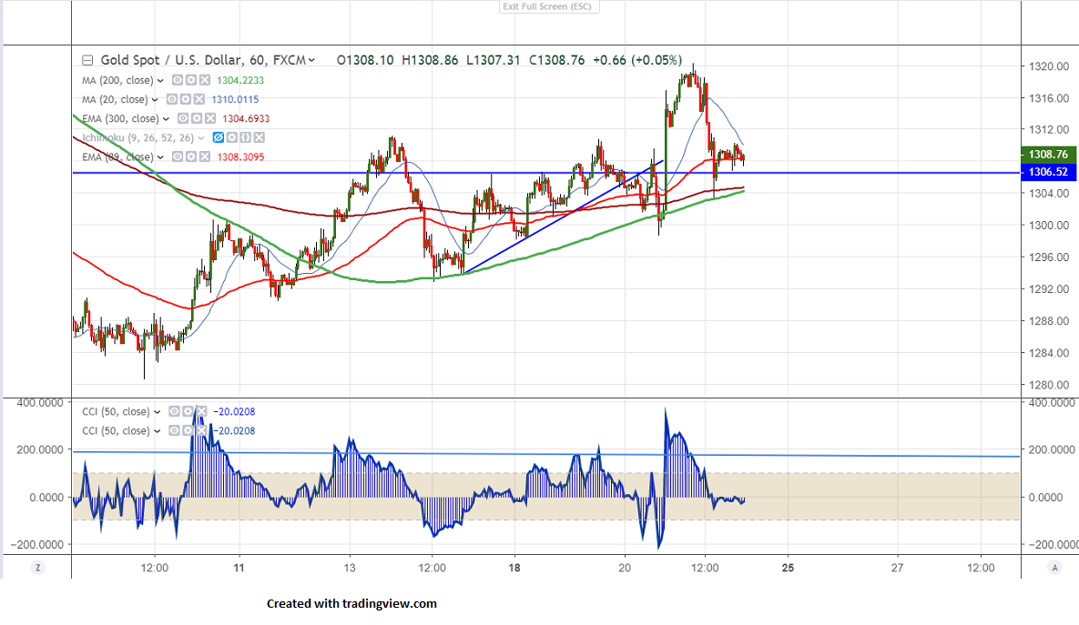Click the MA (200, close) legend label
The width and height of the screenshot is (1079, 625).
[x=117, y=80]
